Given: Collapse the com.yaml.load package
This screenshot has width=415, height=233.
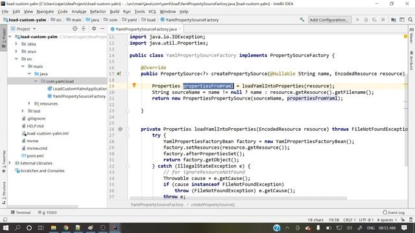Looking at the screenshot, I should click(x=36, y=81).
